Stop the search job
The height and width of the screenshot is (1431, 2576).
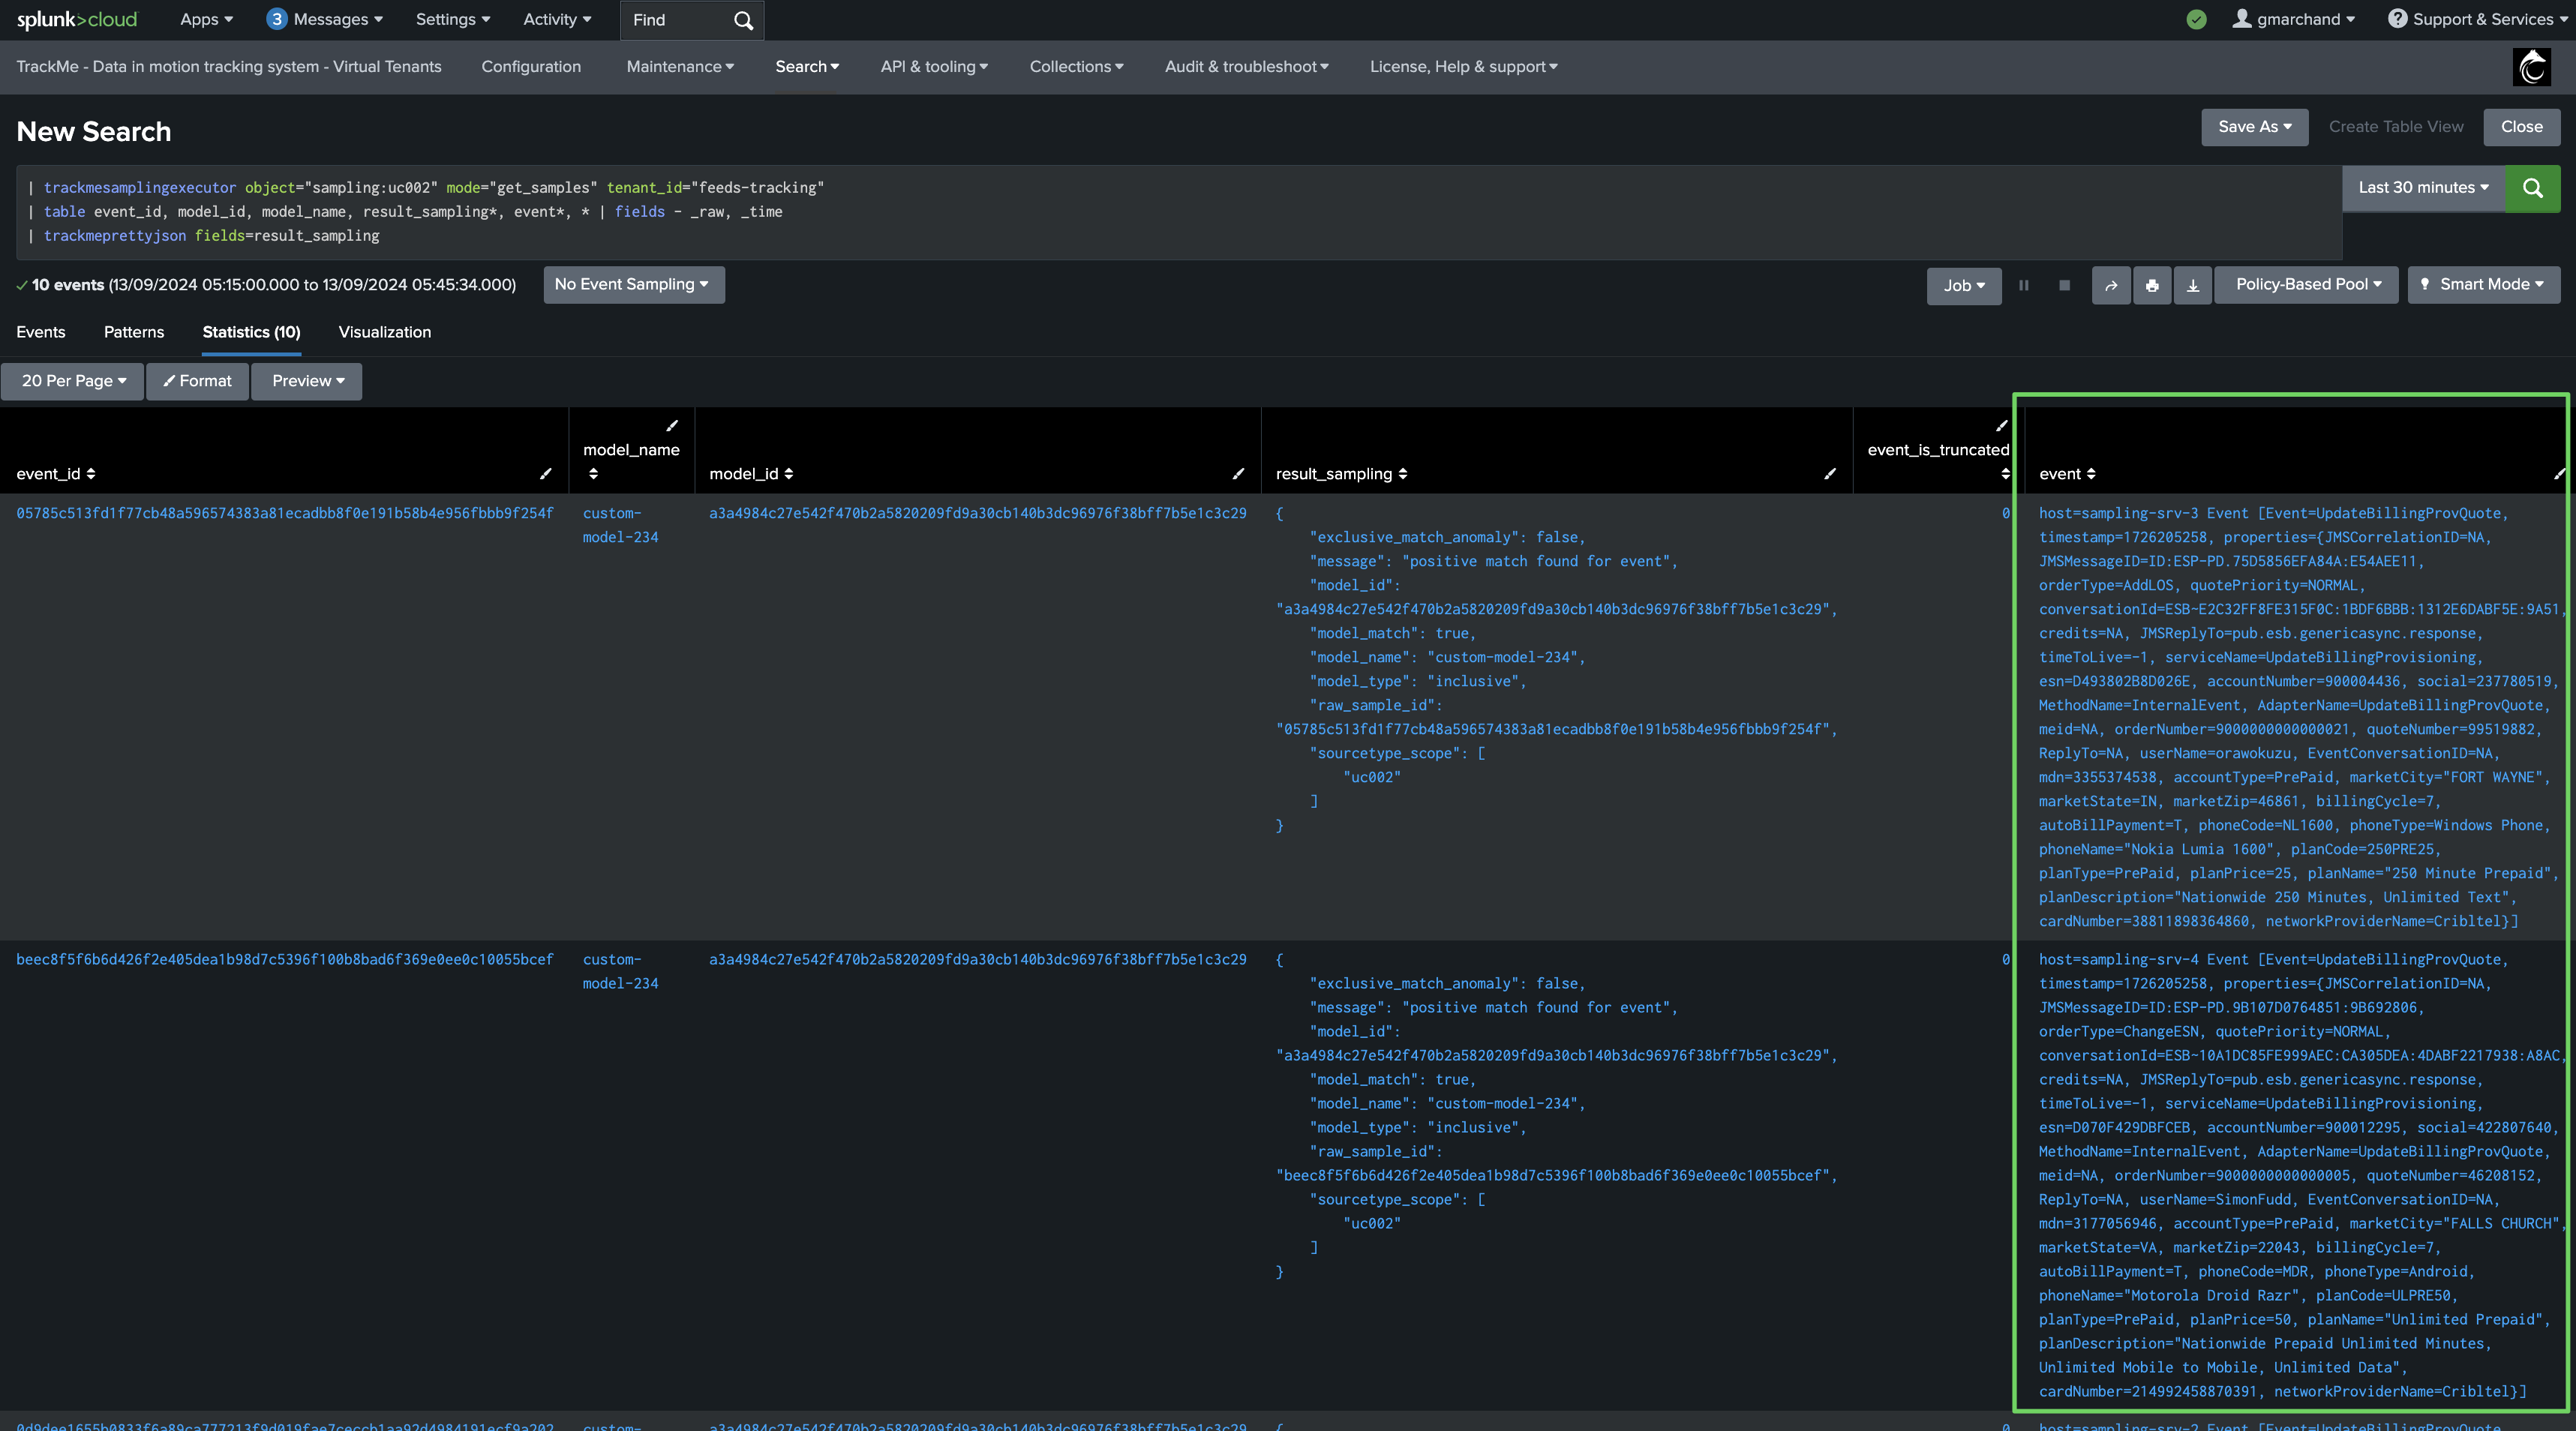[2064, 285]
